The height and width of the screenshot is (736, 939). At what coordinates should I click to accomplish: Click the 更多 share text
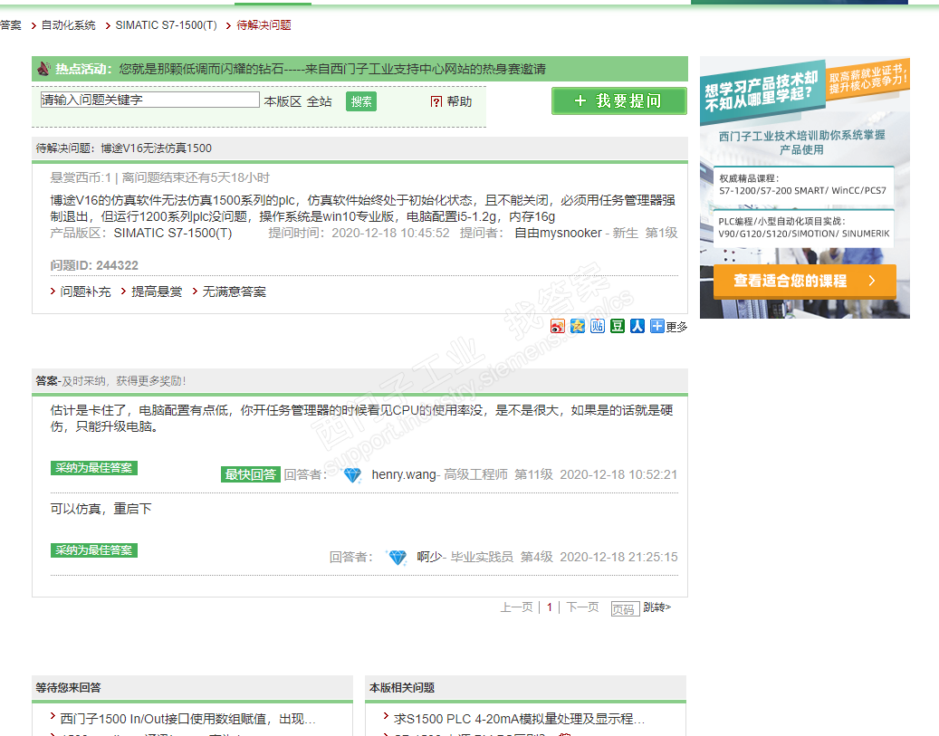[x=676, y=327]
